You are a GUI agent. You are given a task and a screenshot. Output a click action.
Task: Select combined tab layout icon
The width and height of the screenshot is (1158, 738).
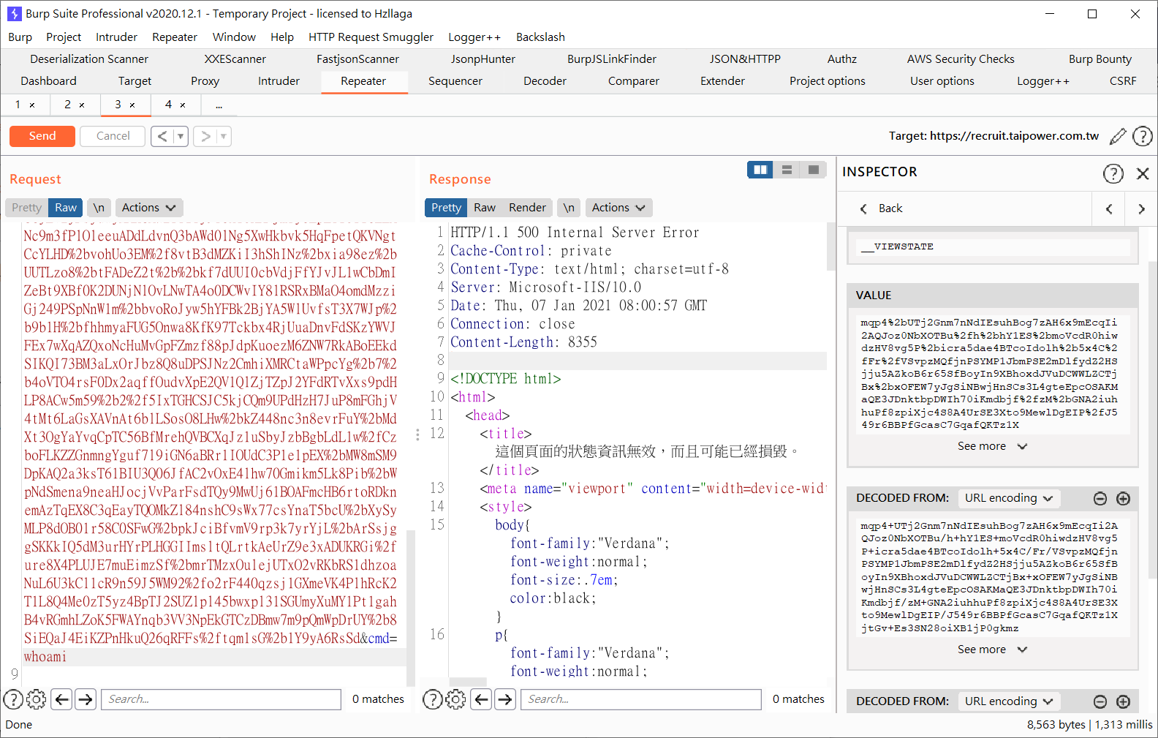tap(813, 170)
